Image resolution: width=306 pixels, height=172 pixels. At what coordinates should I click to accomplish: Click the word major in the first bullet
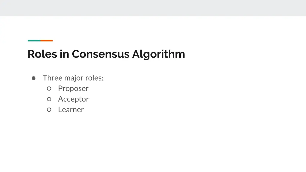click(x=74, y=78)
